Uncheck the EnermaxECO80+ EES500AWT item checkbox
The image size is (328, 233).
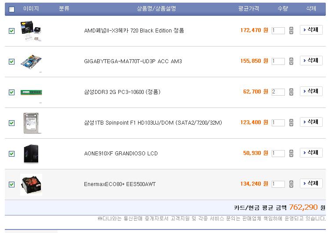[12, 184]
